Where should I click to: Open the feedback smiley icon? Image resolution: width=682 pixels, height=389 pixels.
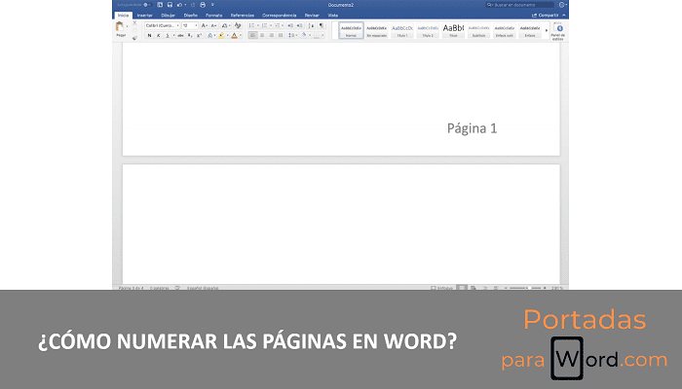(561, 5)
